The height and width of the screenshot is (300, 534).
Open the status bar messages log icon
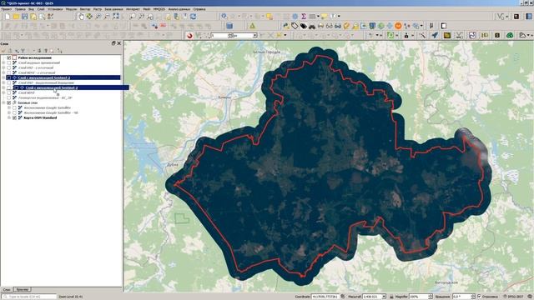[530, 297]
